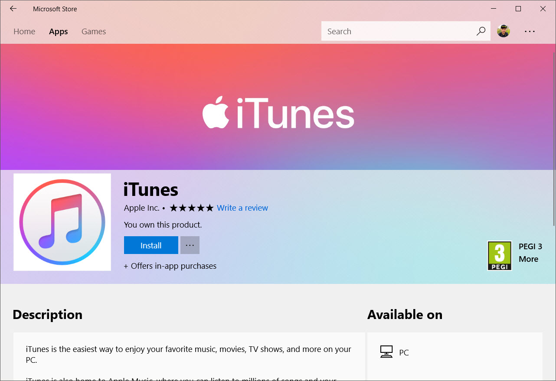Open more install options via the ellipsis button
The image size is (556, 381).
(x=190, y=245)
